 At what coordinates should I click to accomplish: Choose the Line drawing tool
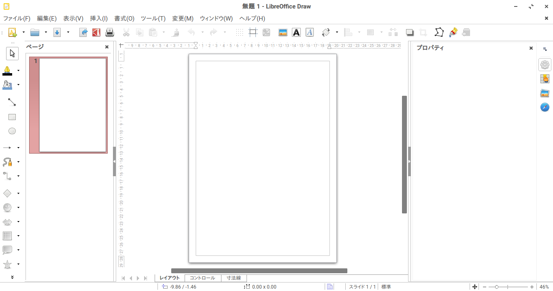click(12, 102)
